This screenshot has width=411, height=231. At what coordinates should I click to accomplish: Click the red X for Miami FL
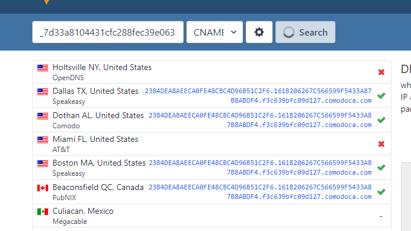[381, 144]
